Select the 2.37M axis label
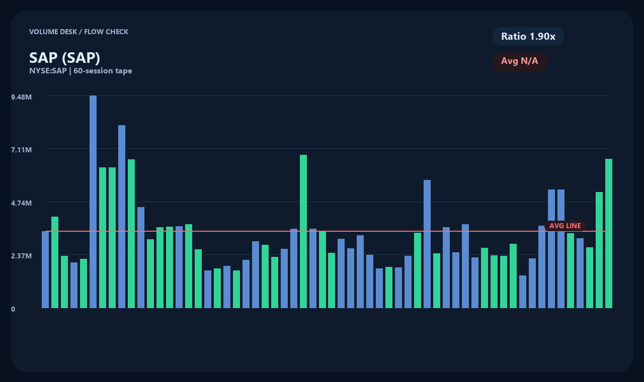Viewport: 644px width, 382px height. [20, 256]
